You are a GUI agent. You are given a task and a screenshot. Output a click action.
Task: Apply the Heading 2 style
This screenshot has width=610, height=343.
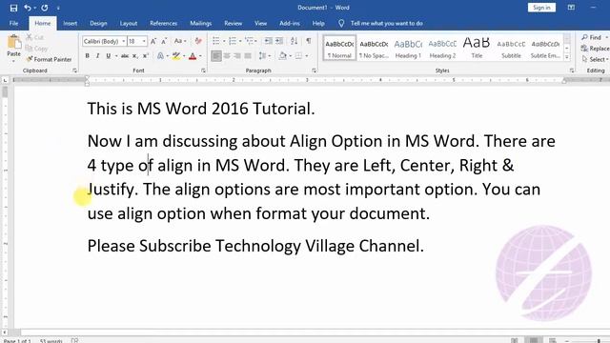pos(442,48)
